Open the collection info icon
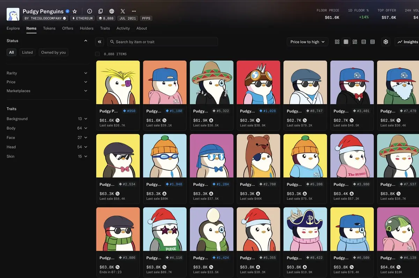The image size is (419, 278). (90, 11)
